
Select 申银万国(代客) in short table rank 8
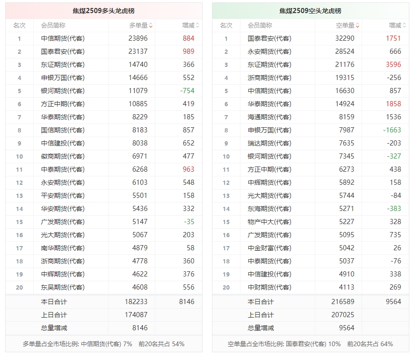(269, 130)
